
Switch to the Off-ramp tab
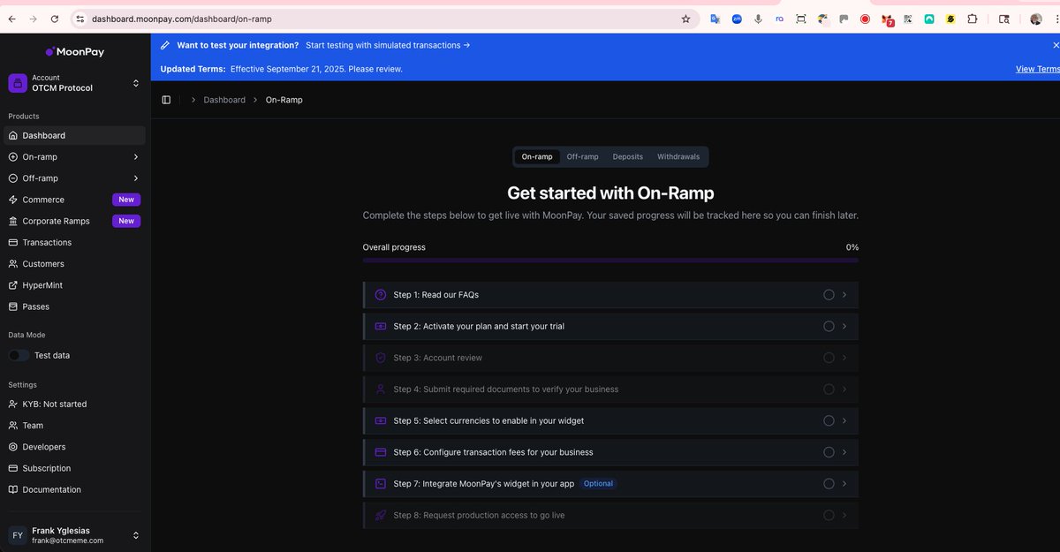pyautogui.click(x=582, y=157)
